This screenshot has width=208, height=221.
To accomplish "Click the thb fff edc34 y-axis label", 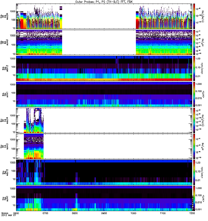I will click(x=6, y=16).
